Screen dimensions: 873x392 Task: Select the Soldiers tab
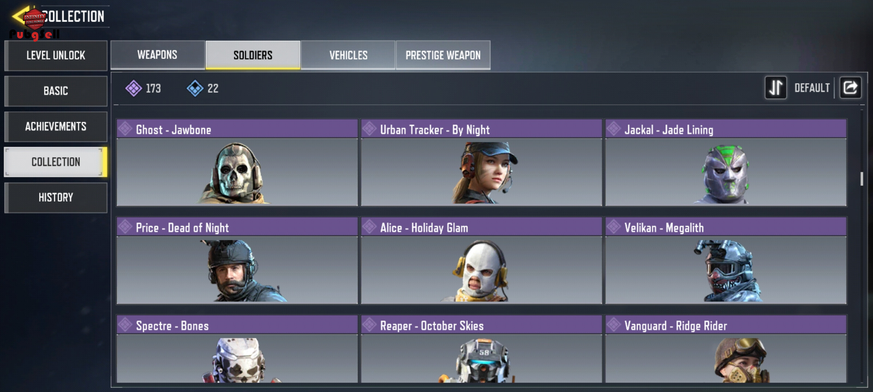click(x=253, y=55)
